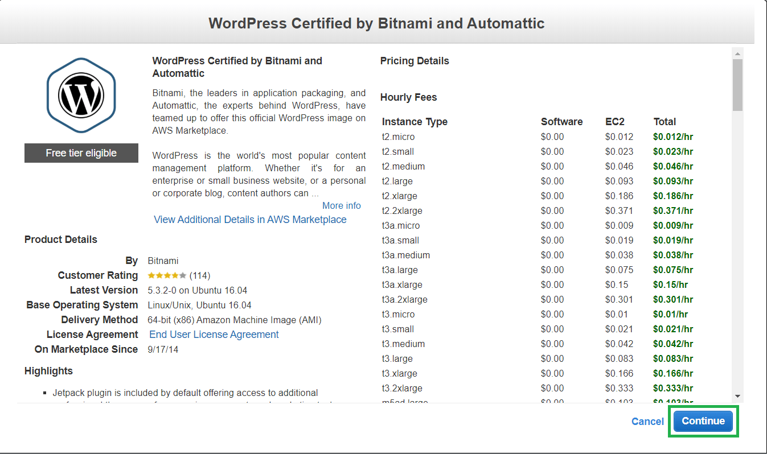Click the WordPress hexagon logo

tap(81, 96)
